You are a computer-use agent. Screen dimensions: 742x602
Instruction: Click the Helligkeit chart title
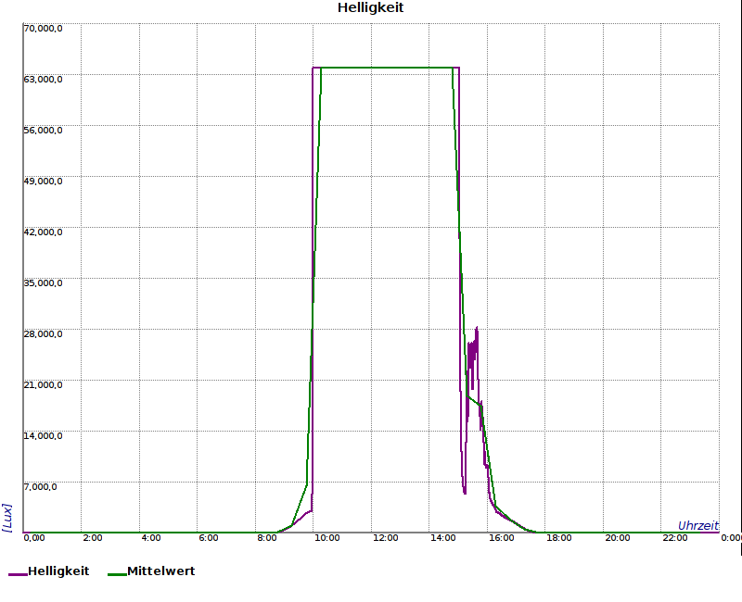coord(370,8)
